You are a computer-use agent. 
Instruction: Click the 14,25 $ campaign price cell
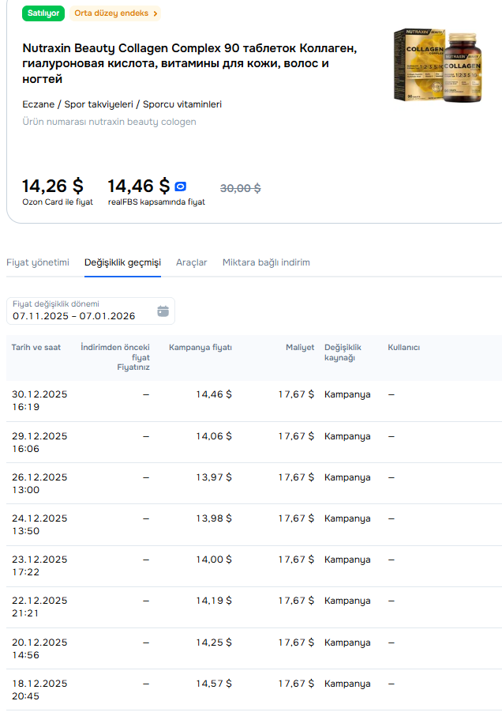pos(214,643)
